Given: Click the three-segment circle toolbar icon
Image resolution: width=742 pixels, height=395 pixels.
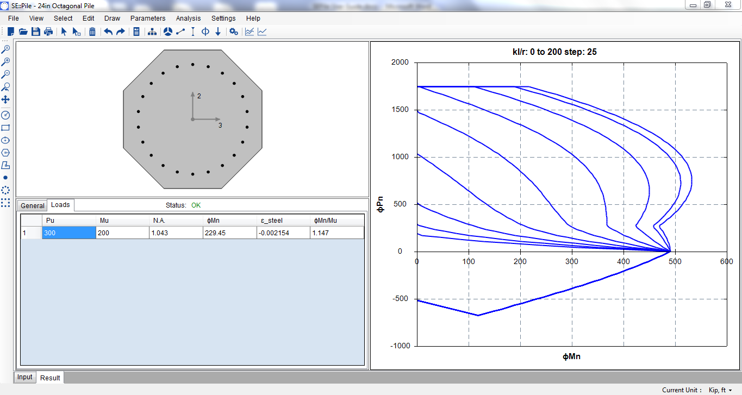Looking at the screenshot, I should coord(168,32).
